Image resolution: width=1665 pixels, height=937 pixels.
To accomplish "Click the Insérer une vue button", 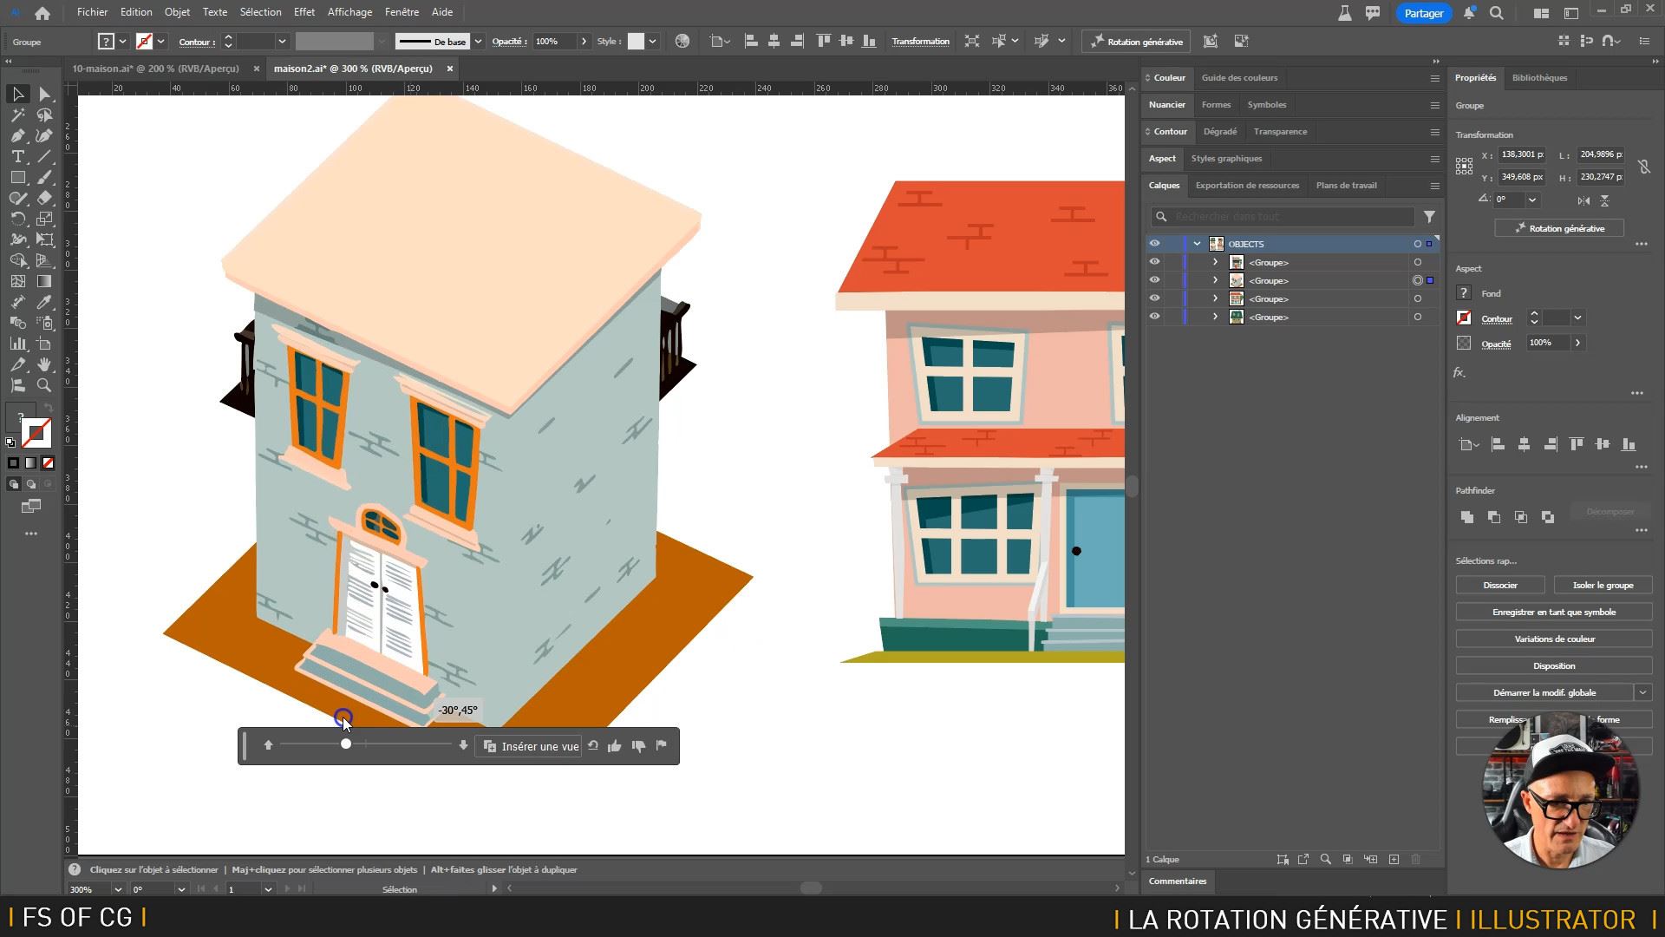I will pyautogui.click(x=532, y=746).
